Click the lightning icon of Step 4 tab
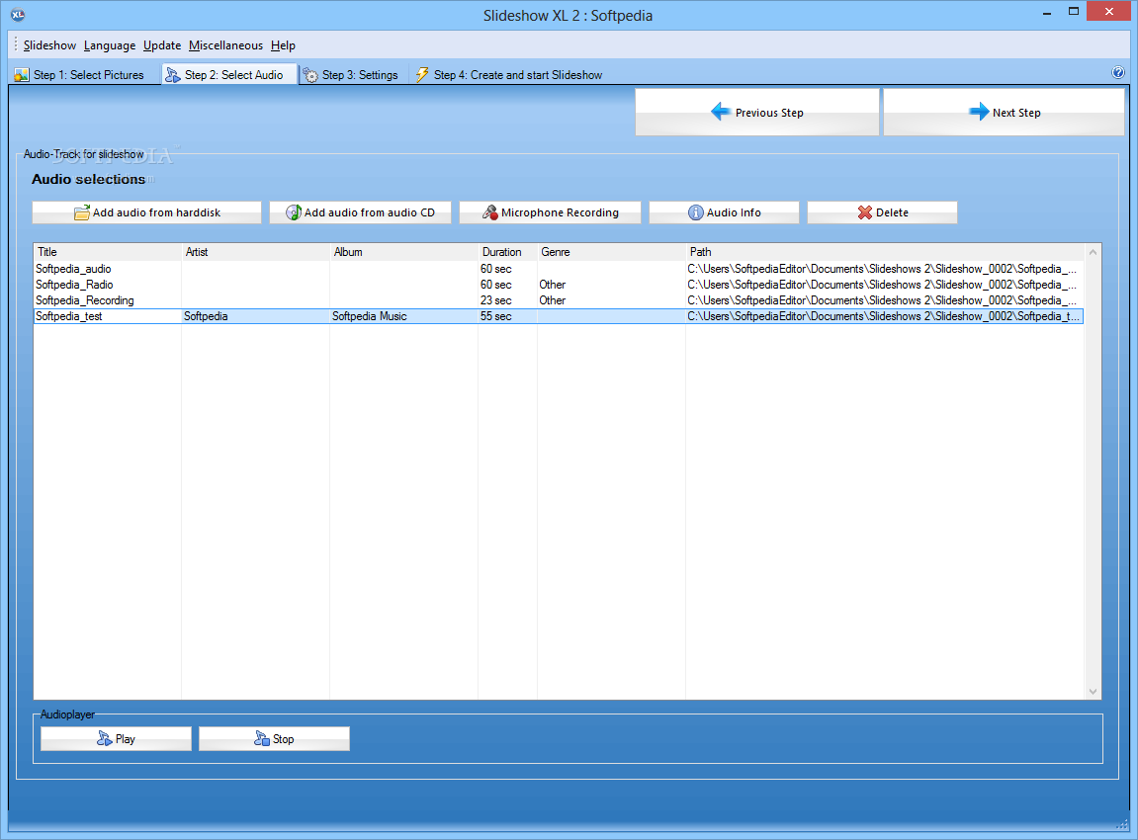This screenshot has width=1138, height=840. tap(421, 74)
